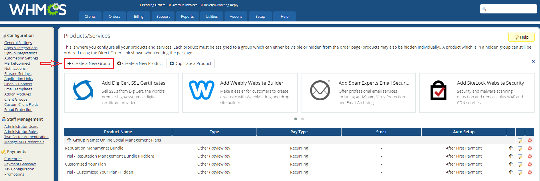
Task: Delete Trial - Customized Your Plan (Hidden)
Action: (530, 172)
